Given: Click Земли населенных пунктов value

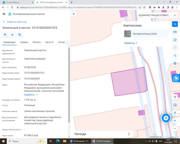Looking at the screenshot, I should tap(39, 111).
